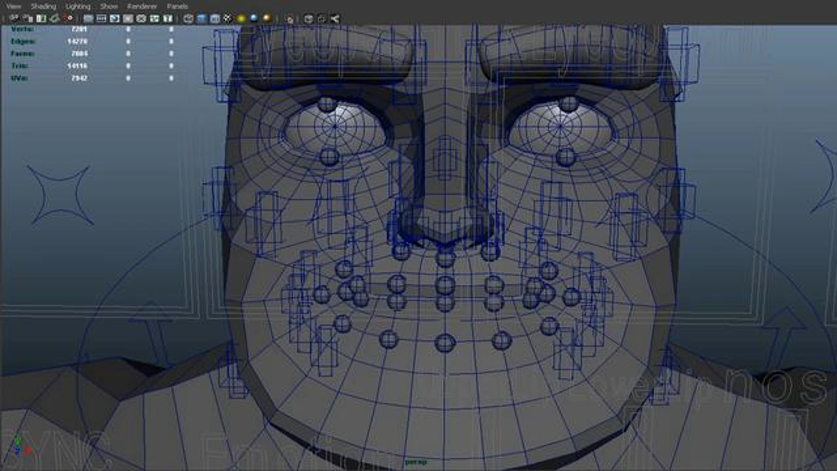This screenshot has width=837, height=471.
Task: Toggle the Resolution Gate icon
Action: (114, 18)
